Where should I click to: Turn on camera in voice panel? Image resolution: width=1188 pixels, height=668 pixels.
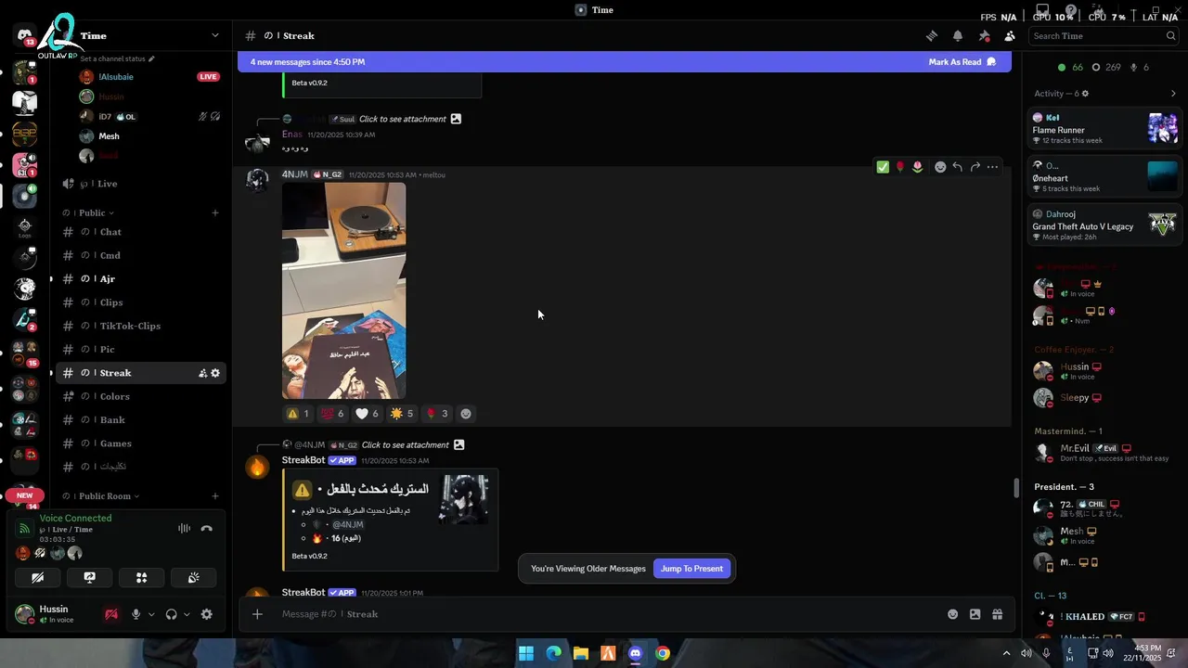tap(37, 577)
